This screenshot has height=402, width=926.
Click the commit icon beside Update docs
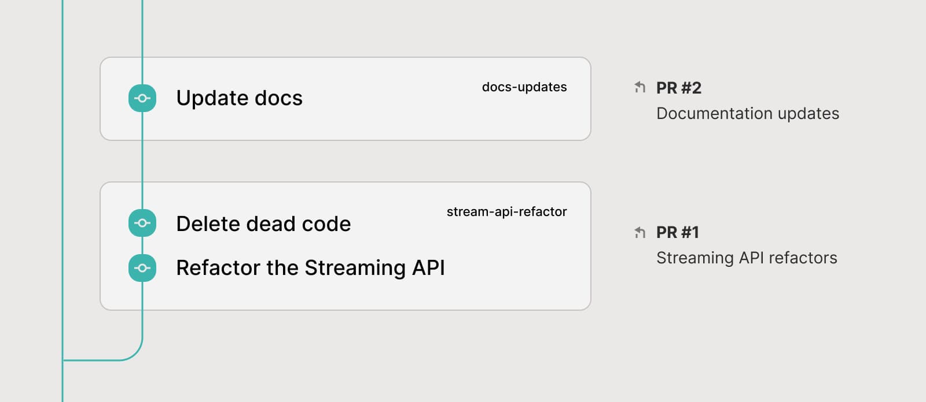[x=142, y=98]
